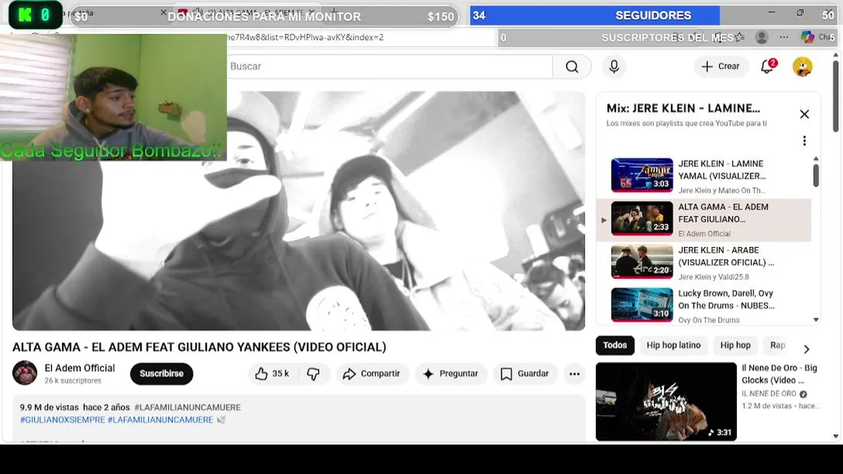The width and height of the screenshot is (843, 474).
Task: Open playlist three-dot options menu
Action: [804, 141]
